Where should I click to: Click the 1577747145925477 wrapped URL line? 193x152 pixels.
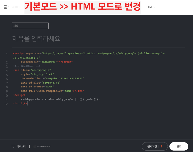(26, 58)
